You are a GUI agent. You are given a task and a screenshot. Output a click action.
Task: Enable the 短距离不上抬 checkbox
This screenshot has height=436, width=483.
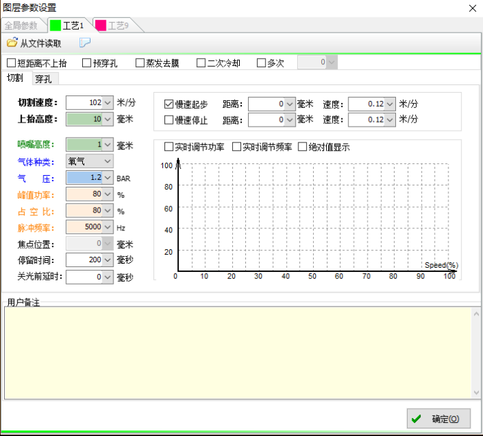[11, 63]
